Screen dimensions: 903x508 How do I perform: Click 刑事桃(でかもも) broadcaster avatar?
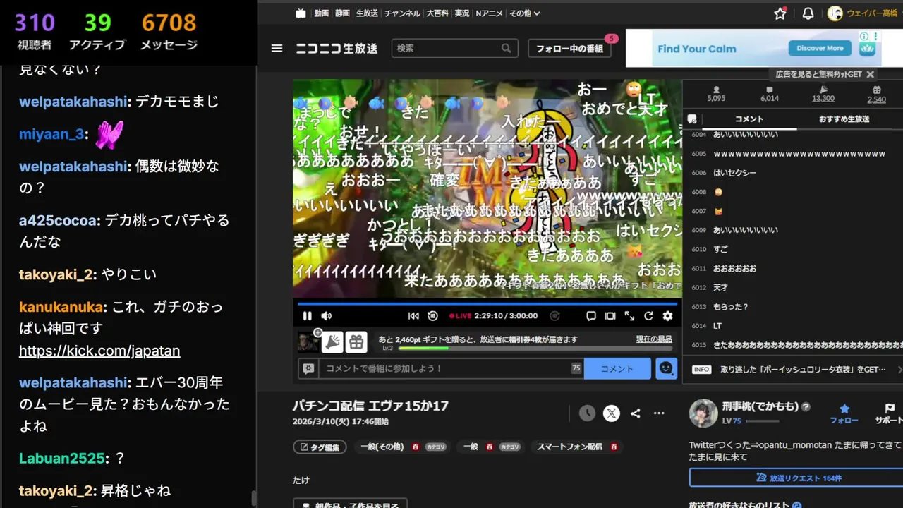point(703,413)
